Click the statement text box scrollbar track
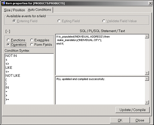This screenshot has height=125, width=154. [x=147, y=55]
